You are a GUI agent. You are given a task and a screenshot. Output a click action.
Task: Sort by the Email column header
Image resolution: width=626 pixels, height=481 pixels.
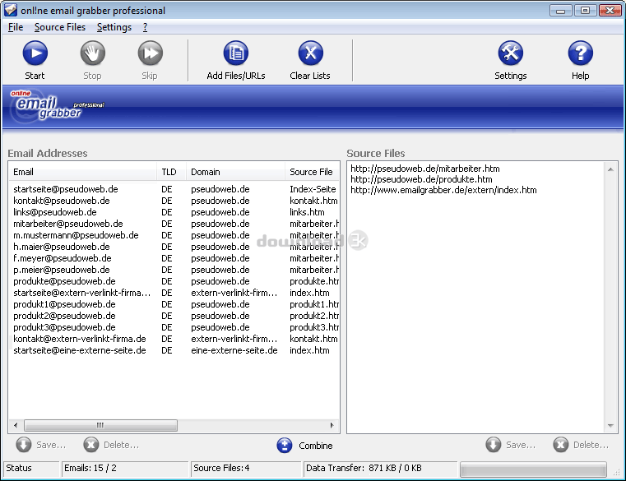pyautogui.click(x=82, y=172)
